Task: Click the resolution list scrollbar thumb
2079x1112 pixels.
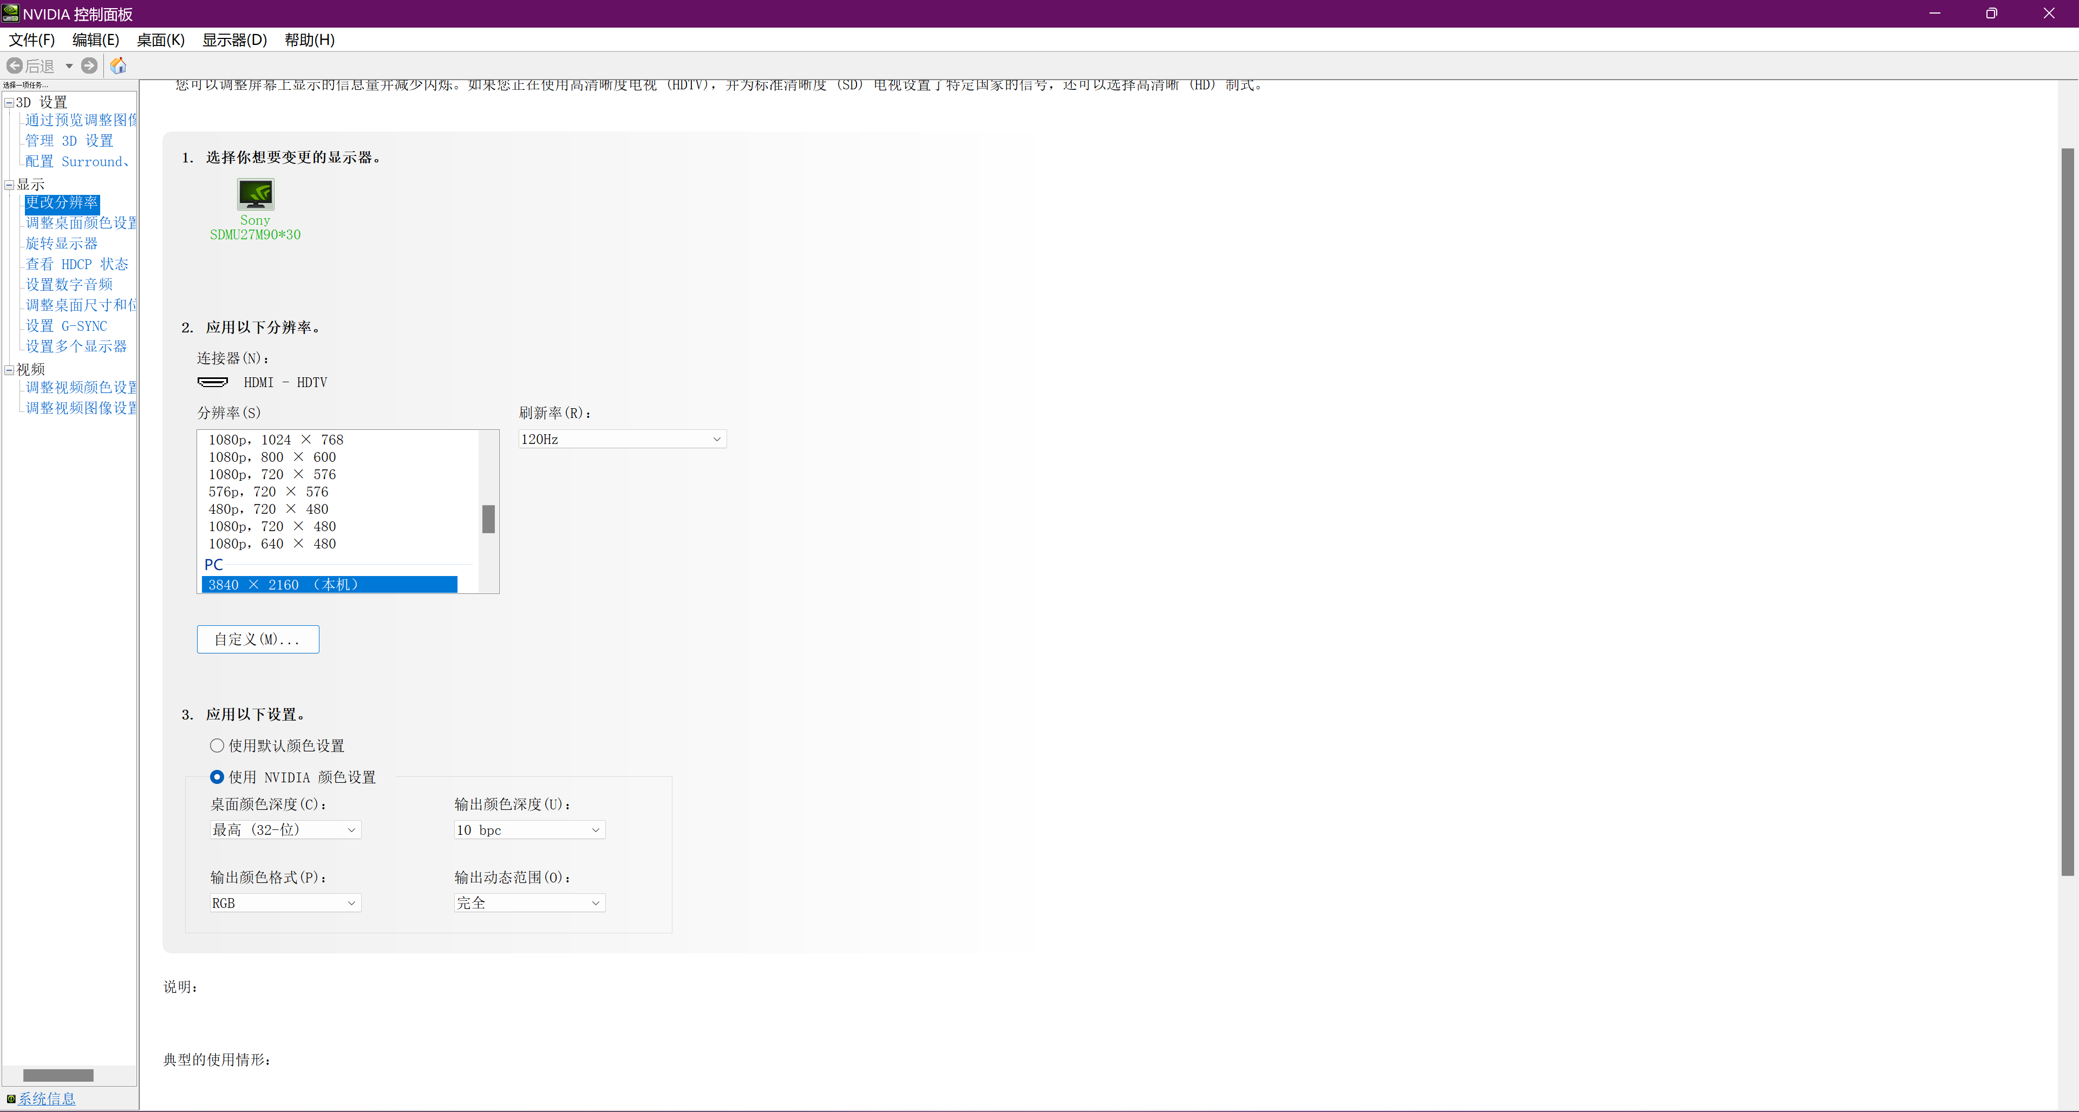Action: pyautogui.click(x=488, y=519)
